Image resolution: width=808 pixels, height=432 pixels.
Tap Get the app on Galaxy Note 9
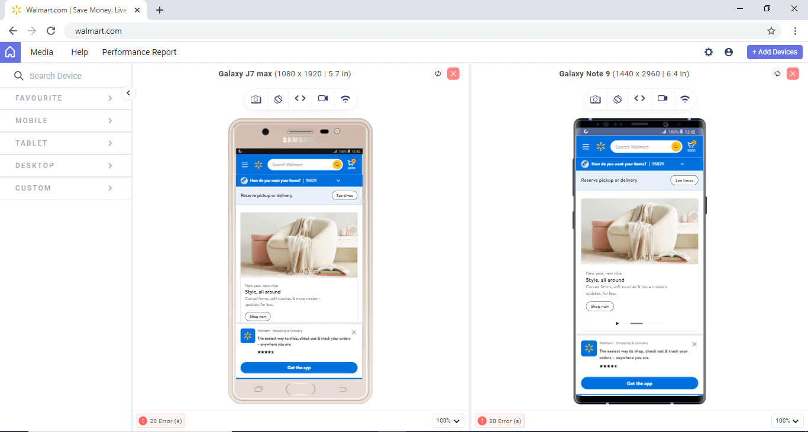click(x=639, y=383)
